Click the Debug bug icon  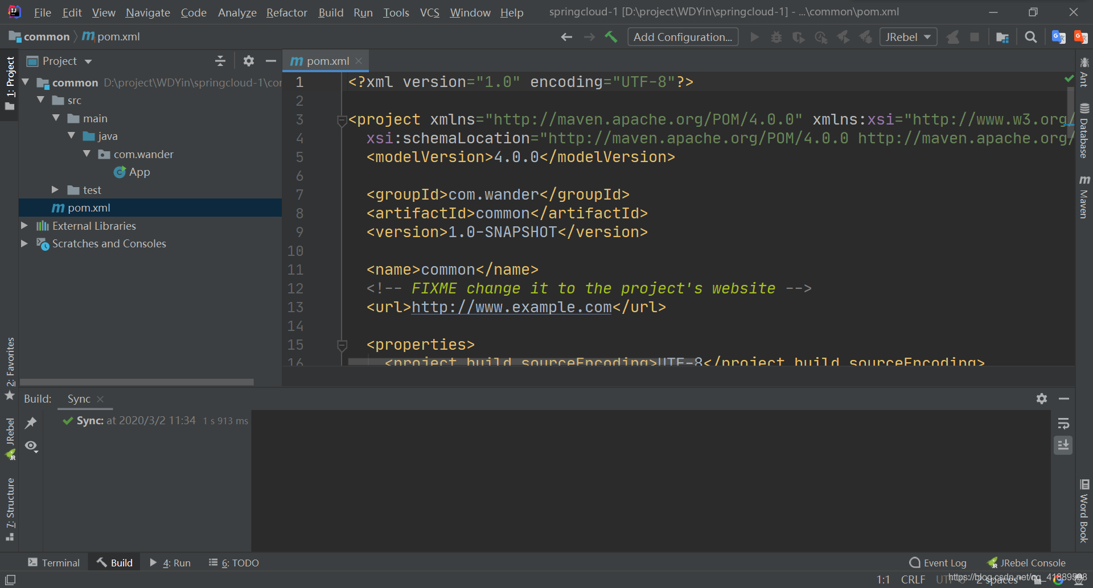pyautogui.click(x=776, y=37)
